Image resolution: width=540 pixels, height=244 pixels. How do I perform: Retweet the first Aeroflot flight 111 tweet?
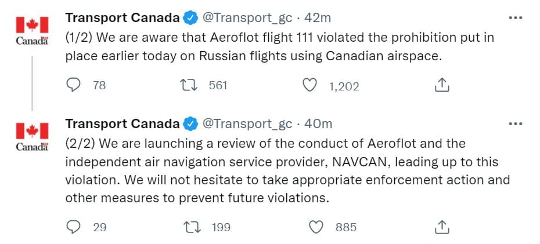point(188,86)
